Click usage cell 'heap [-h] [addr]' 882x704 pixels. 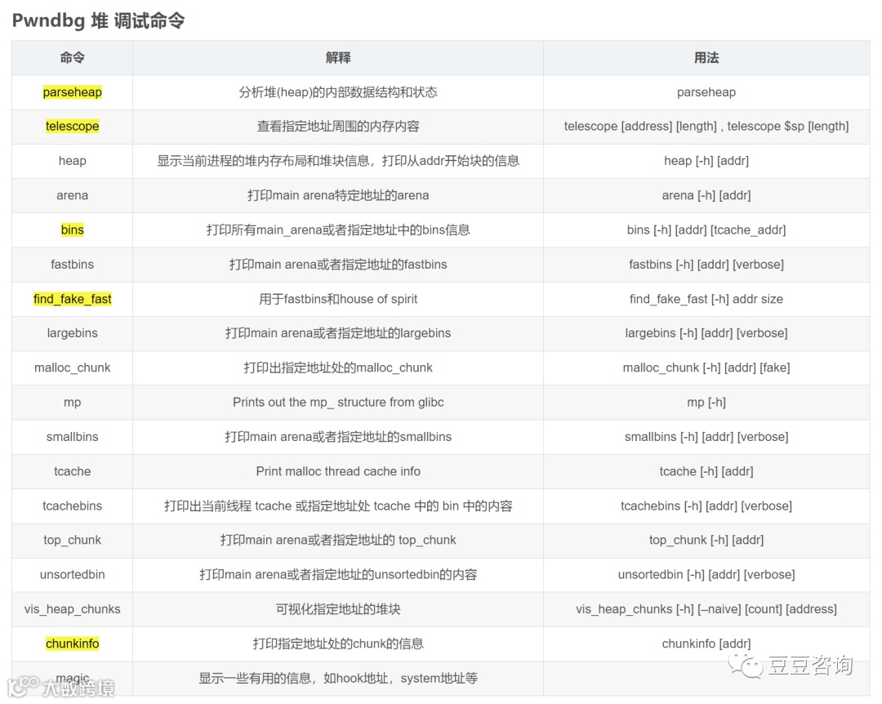coord(706,161)
